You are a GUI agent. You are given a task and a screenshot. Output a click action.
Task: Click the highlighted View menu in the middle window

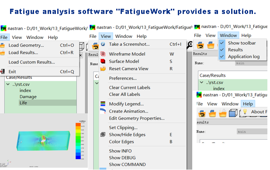point(106,36)
